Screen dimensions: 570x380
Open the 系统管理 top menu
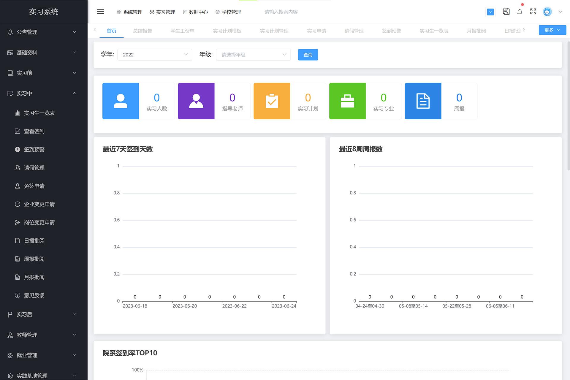pos(129,12)
